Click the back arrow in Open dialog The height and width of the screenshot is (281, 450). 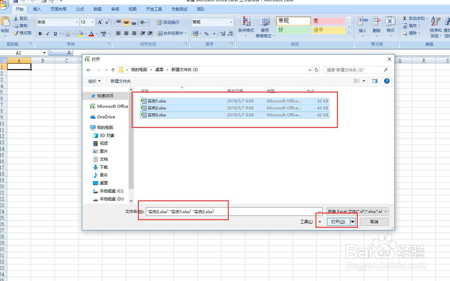click(89, 70)
